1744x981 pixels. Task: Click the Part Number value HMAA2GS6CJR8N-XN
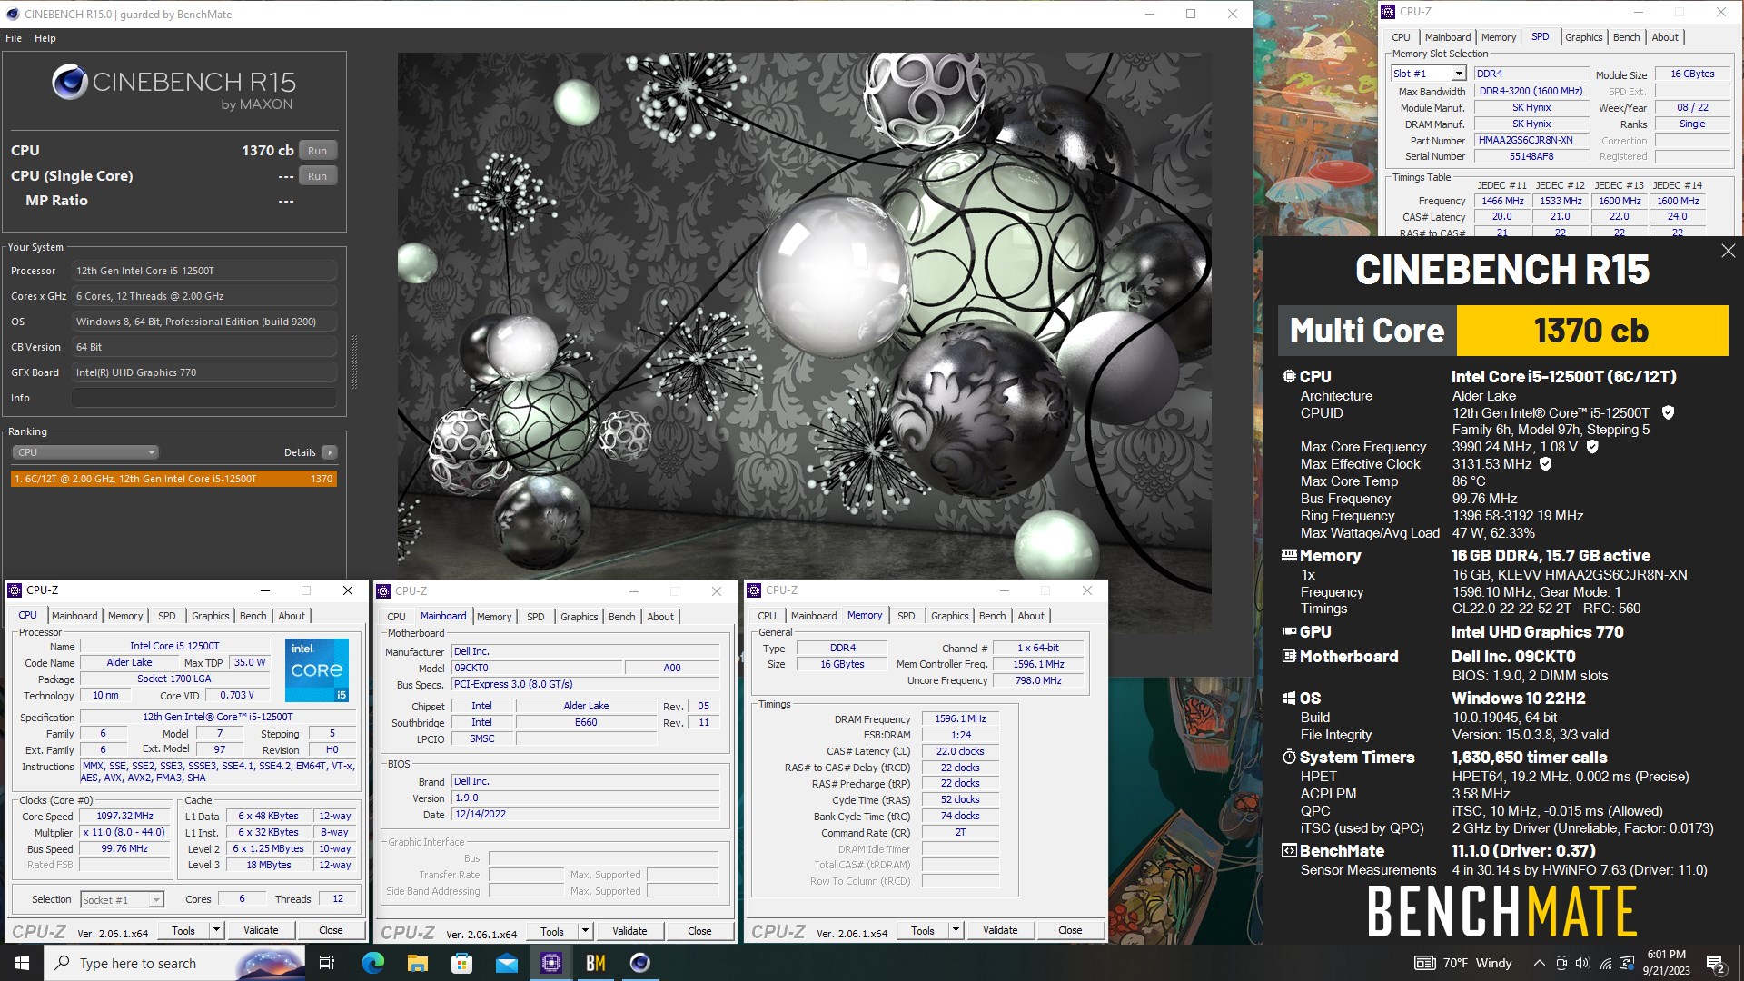pos(1531,141)
